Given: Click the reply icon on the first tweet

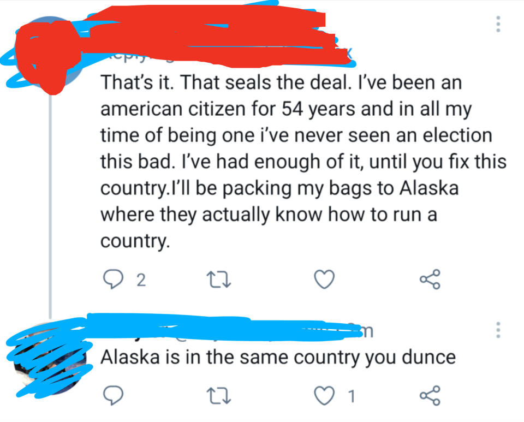Looking at the screenshot, I should click(x=115, y=280).
